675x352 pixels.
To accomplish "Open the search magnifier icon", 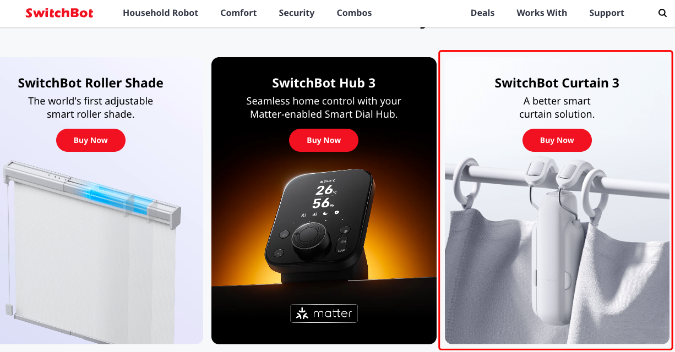I will tap(662, 13).
